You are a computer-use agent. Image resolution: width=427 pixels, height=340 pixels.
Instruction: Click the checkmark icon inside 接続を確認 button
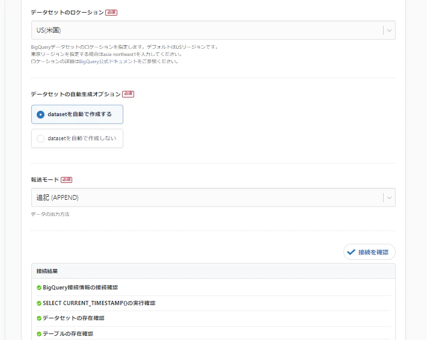point(351,252)
